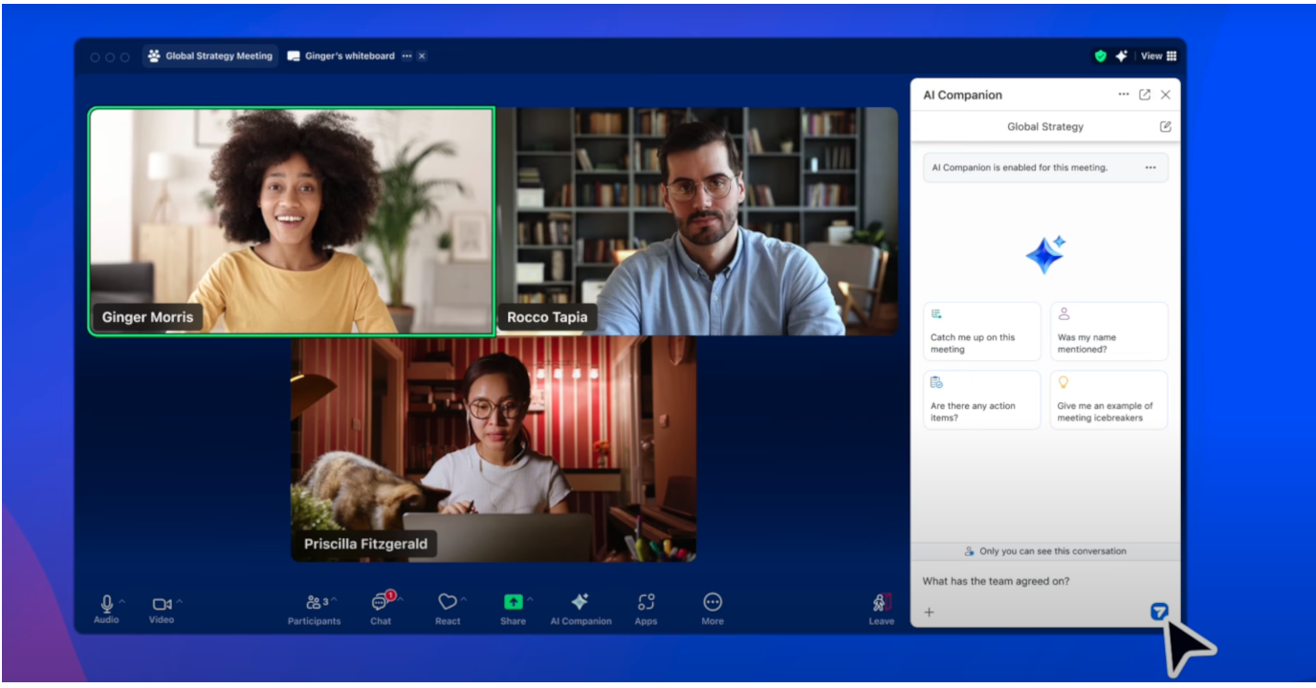This screenshot has height=688, width=1316.
Task: Click the "Only you can see this conversation" notice
Action: click(1045, 551)
